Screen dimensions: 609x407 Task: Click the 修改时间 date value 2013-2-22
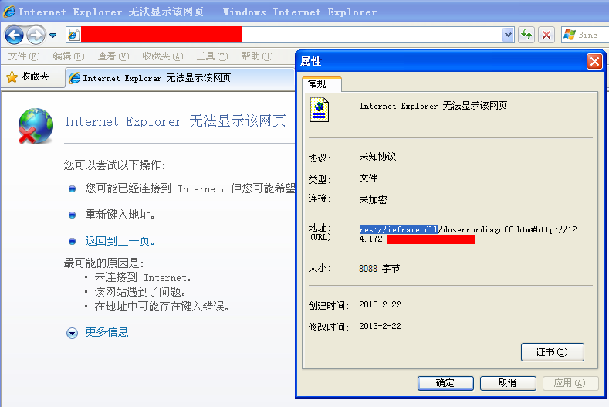(380, 326)
